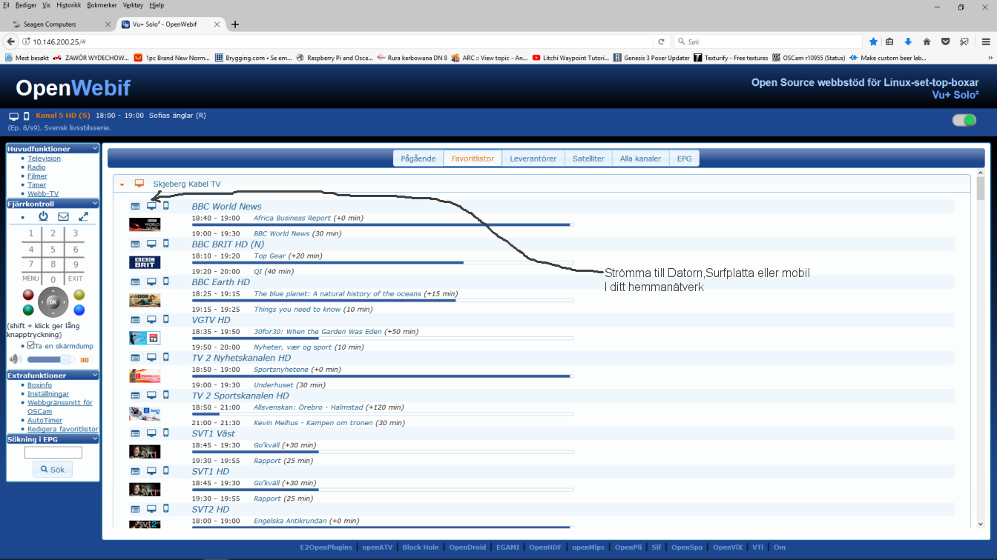The width and height of the screenshot is (997, 560).
Task: Open the Webb-TV link
Action: pos(43,193)
